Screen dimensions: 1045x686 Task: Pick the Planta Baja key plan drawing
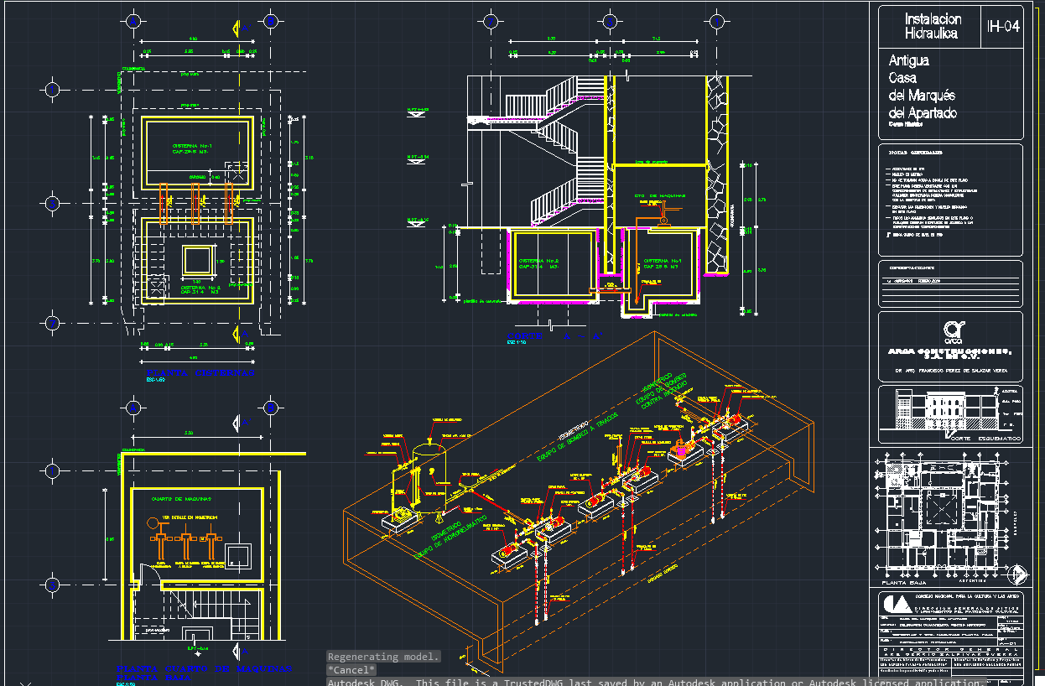tap(938, 515)
